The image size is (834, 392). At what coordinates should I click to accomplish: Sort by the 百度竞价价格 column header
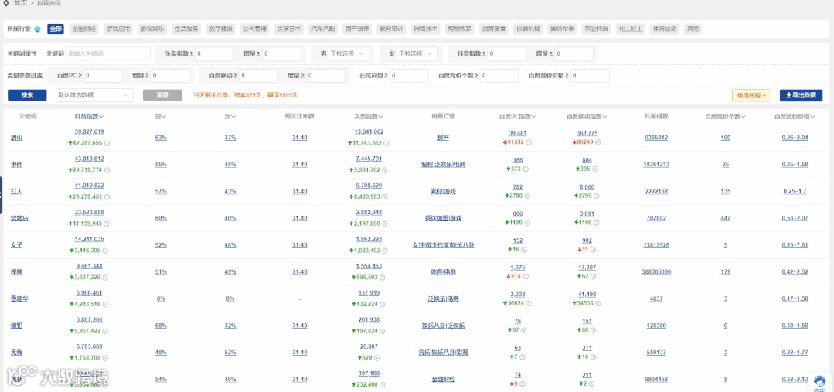[795, 117]
